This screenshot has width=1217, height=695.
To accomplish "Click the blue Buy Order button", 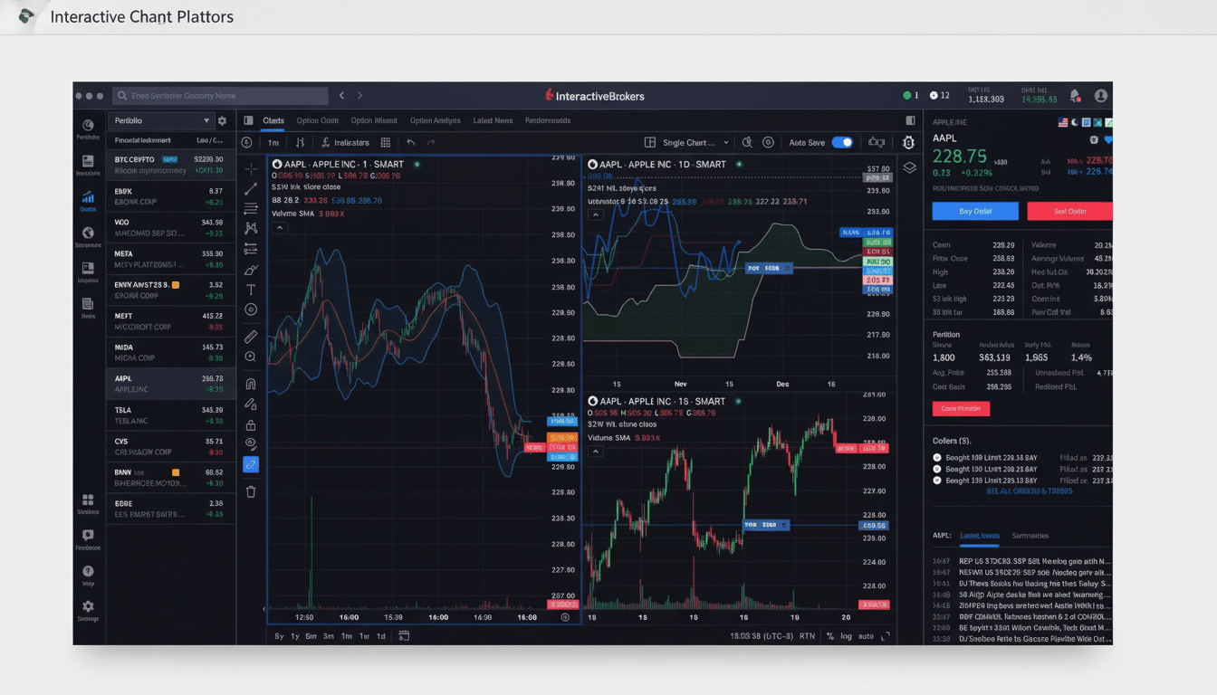I will coord(974,211).
